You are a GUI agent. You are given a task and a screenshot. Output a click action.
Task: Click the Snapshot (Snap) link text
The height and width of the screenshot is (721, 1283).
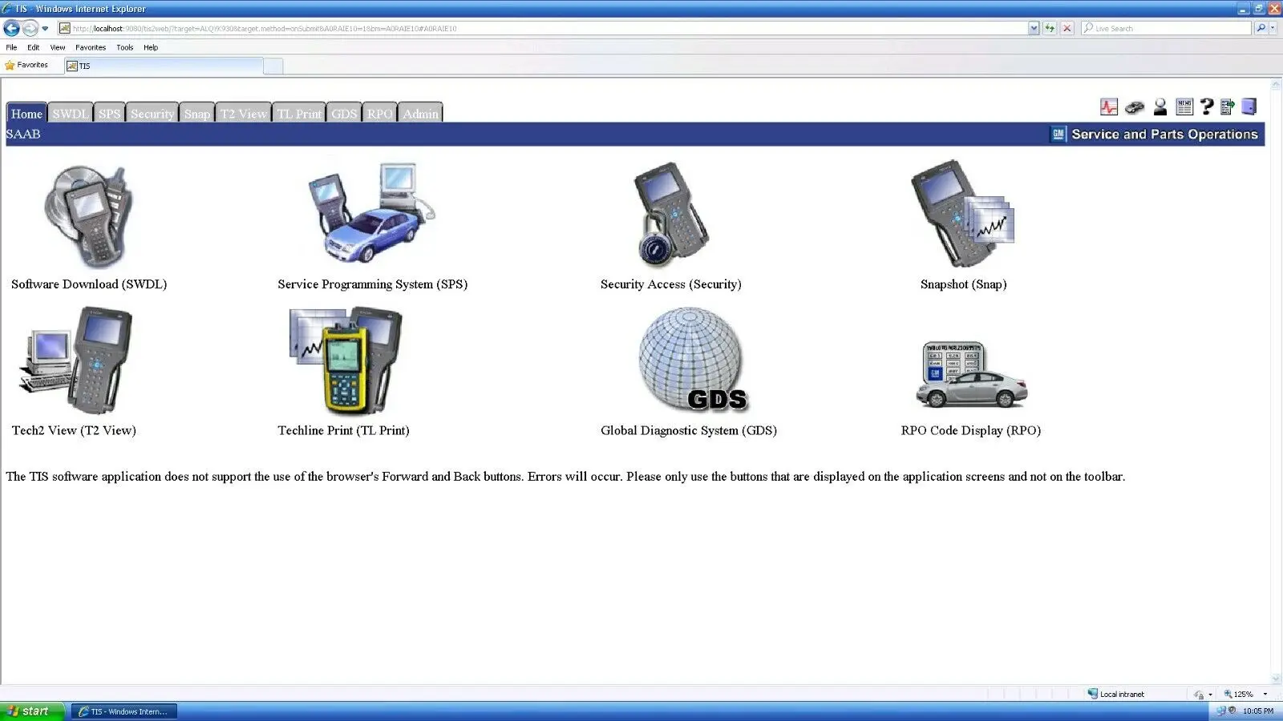pyautogui.click(x=964, y=284)
